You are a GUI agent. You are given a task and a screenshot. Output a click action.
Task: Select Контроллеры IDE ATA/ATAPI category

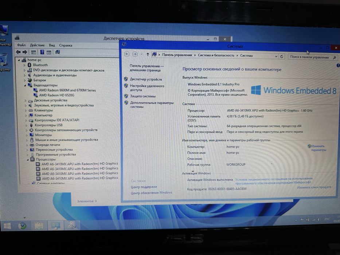point(57,120)
